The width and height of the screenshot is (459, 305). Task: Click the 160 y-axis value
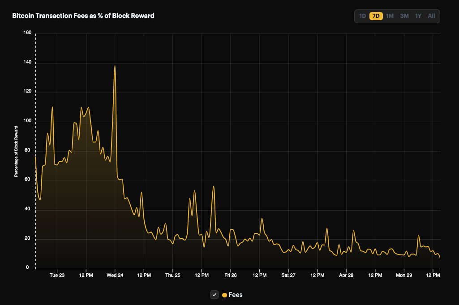27,33
